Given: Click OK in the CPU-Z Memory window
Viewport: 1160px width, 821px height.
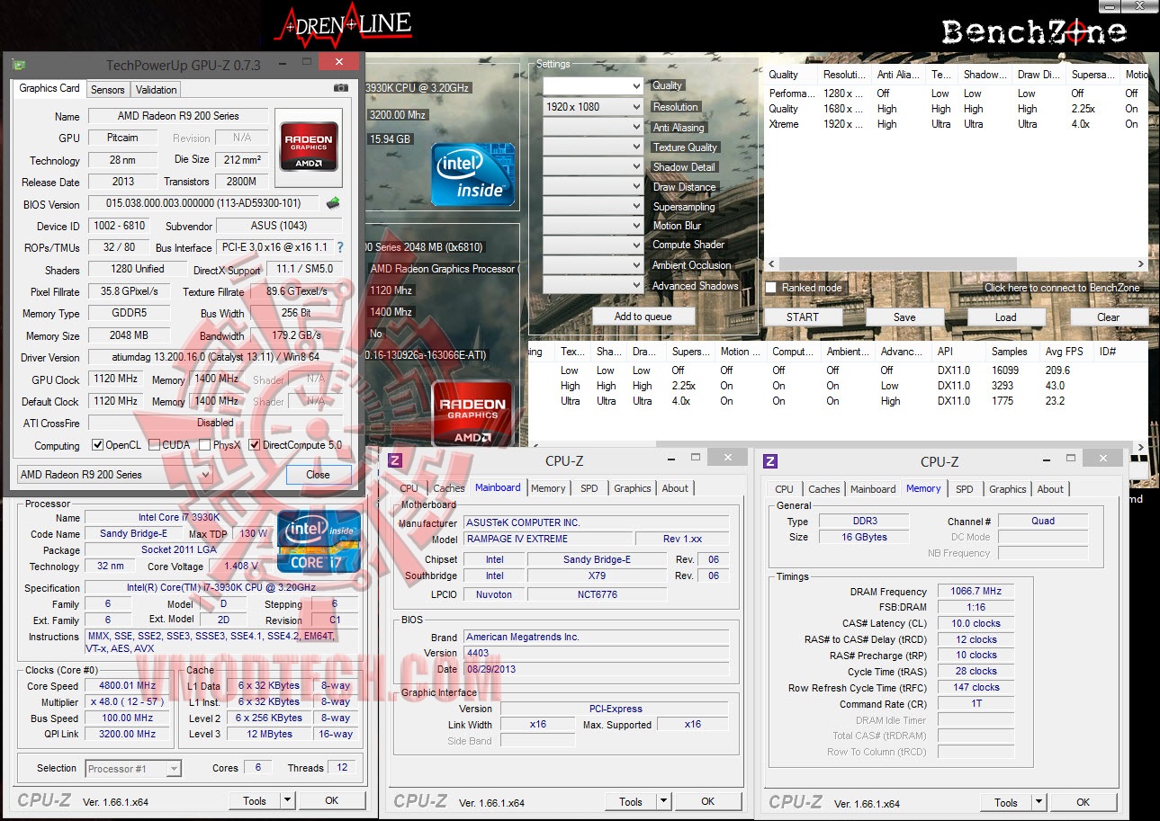Looking at the screenshot, I should pyautogui.click(x=1084, y=802).
